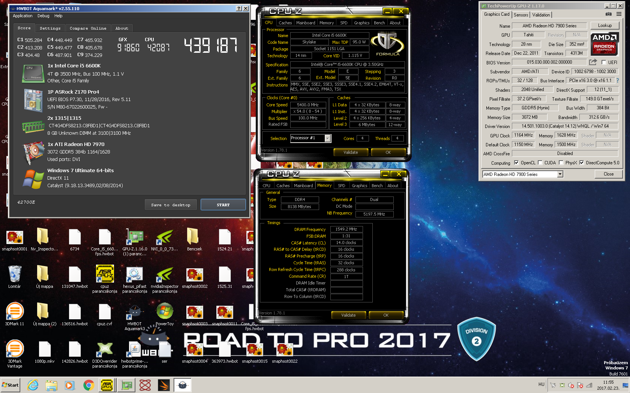Switch to Aquamark About tab
The width and height of the screenshot is (630, 393).
pos(121,28)
